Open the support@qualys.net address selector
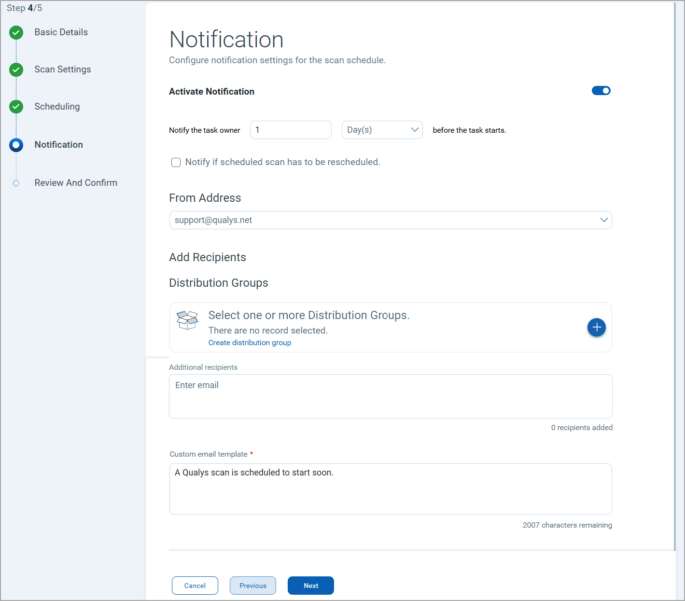 point(390,220)
